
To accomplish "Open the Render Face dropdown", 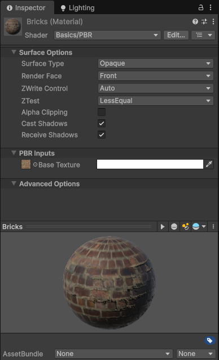I will pos(156,76).
